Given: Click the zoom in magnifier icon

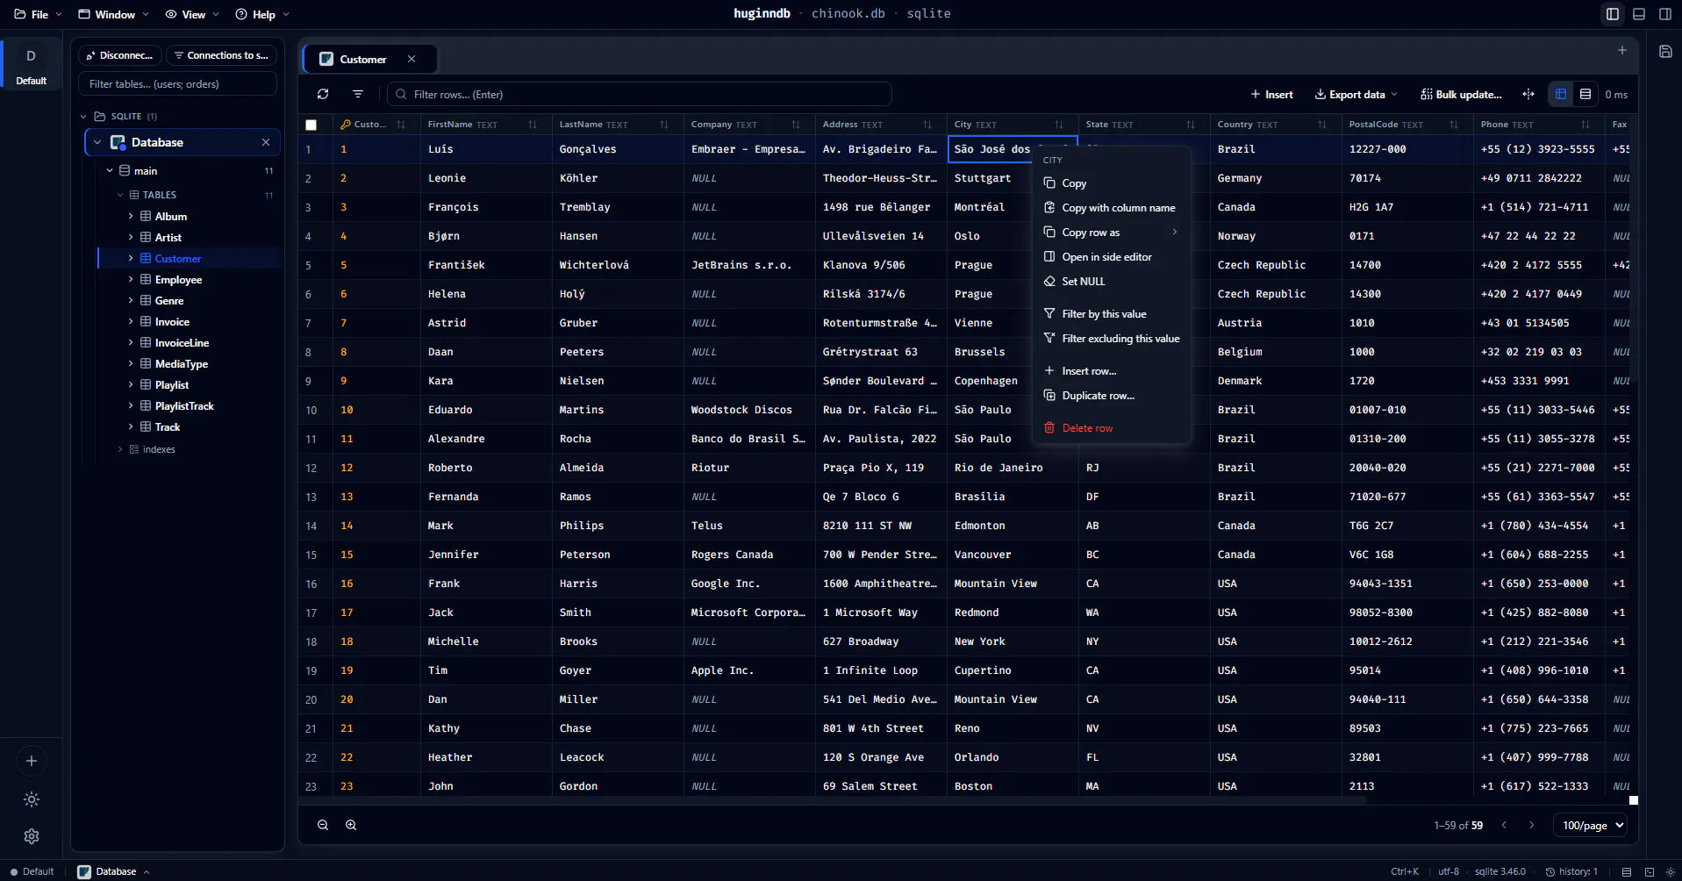Looking at the screenshot, I should 351,825.
